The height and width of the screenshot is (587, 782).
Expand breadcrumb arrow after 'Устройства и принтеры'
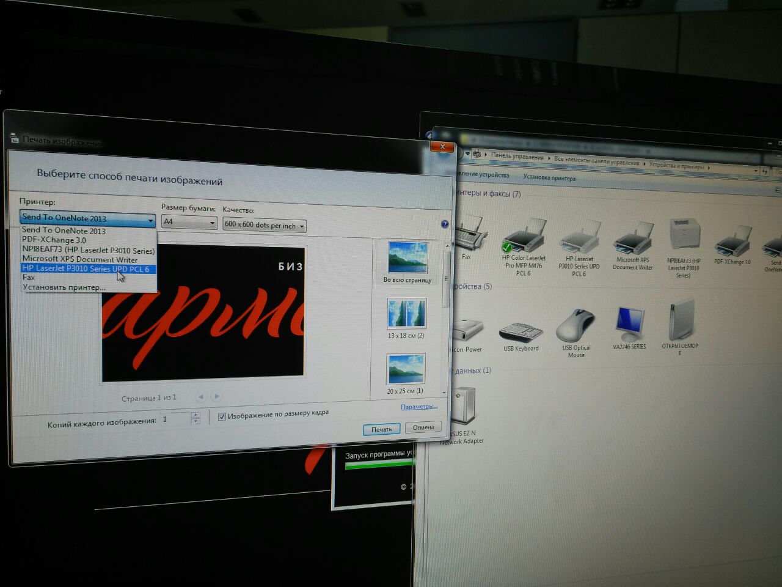click(710, 167)
